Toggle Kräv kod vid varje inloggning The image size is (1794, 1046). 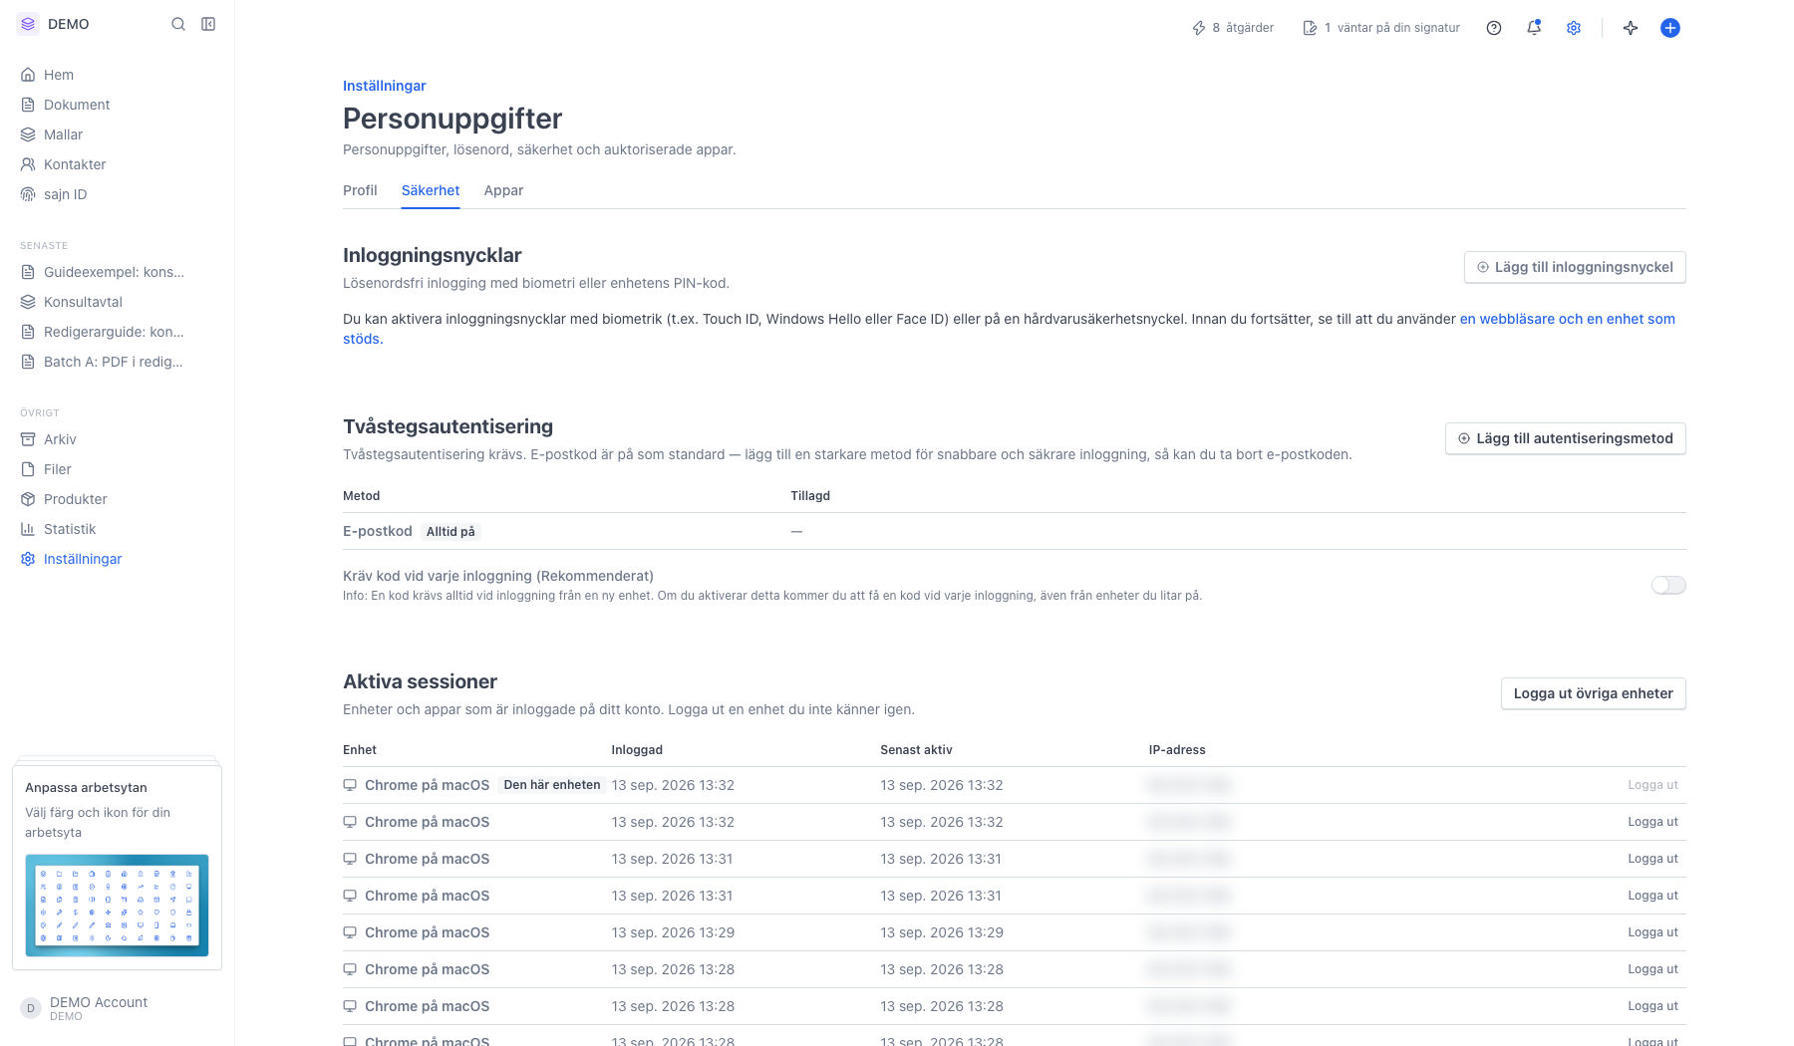click(1668, 585)
